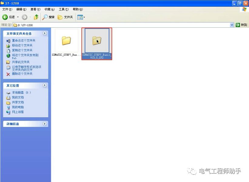This screenshot has height=182, width=249.
Task: Expand the 详细信息 panel
Action: click(x=45, y=124)
